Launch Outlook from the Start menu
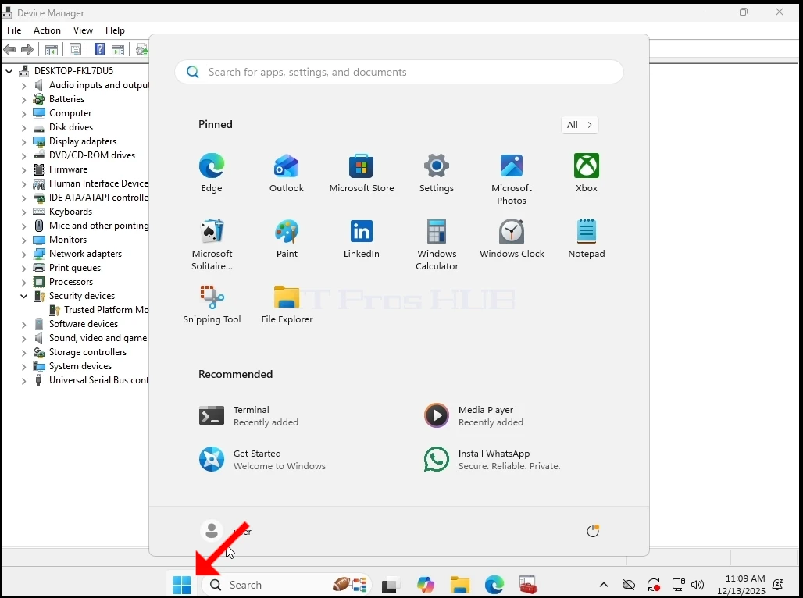803x598 pixels. 286,173
